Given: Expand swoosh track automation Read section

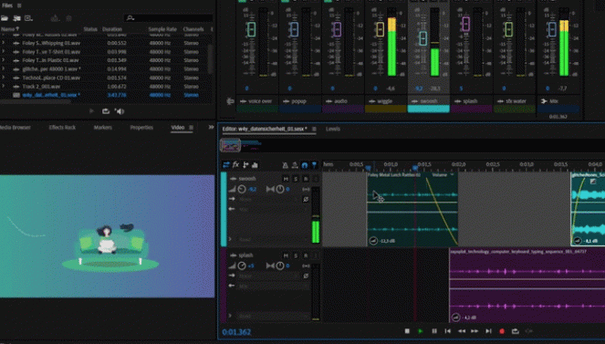Looking at the screenshot, I should click(x=230, y=239).
